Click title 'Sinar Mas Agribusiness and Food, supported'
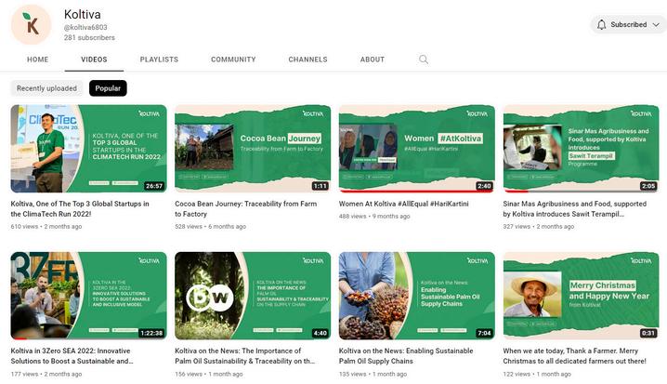Screen dimensions: 667x384 575,208
